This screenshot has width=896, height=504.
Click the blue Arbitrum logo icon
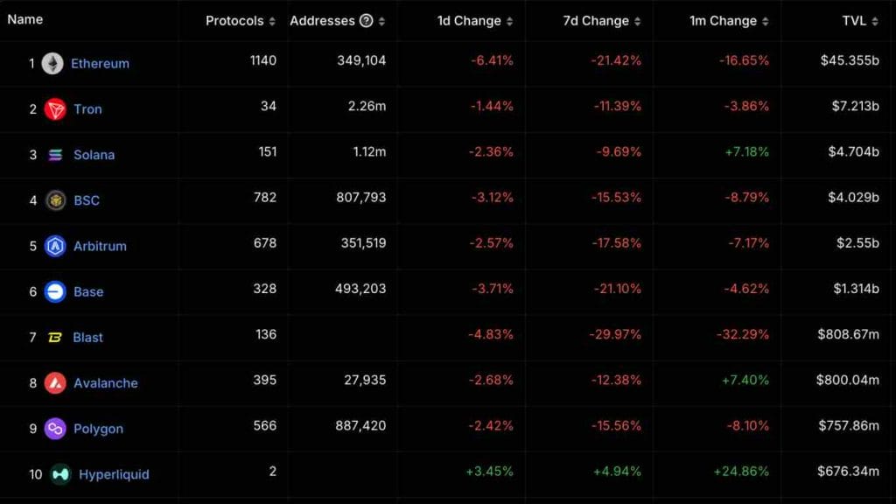click(55, 246)
